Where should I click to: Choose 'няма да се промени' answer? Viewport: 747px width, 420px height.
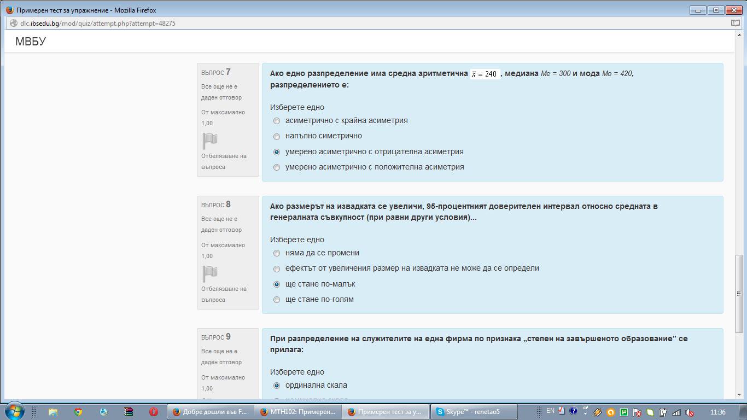coord(277,253)
